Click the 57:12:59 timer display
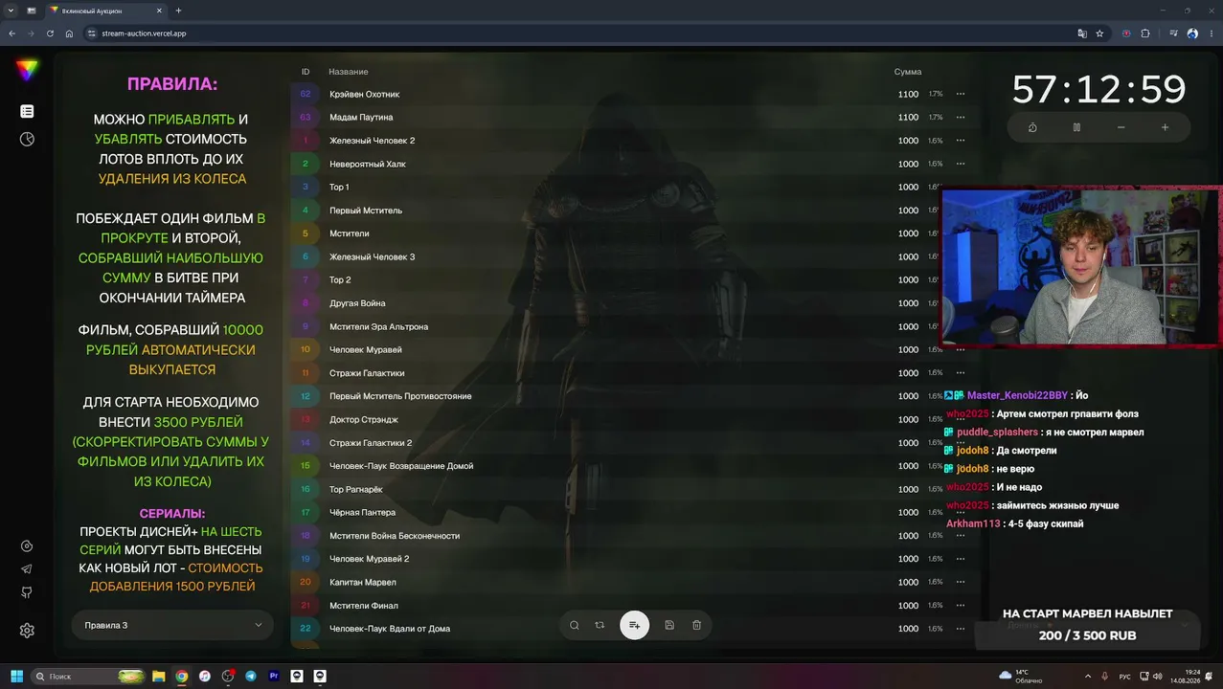The height and width of the screenshot is (689, 1223). [x=1098, y=90]
